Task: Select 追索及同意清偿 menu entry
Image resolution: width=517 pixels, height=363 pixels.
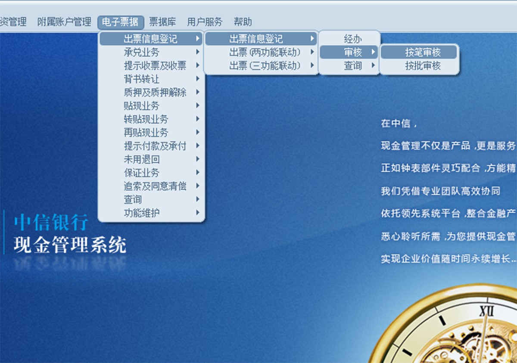Action: (x=151, y=186)
